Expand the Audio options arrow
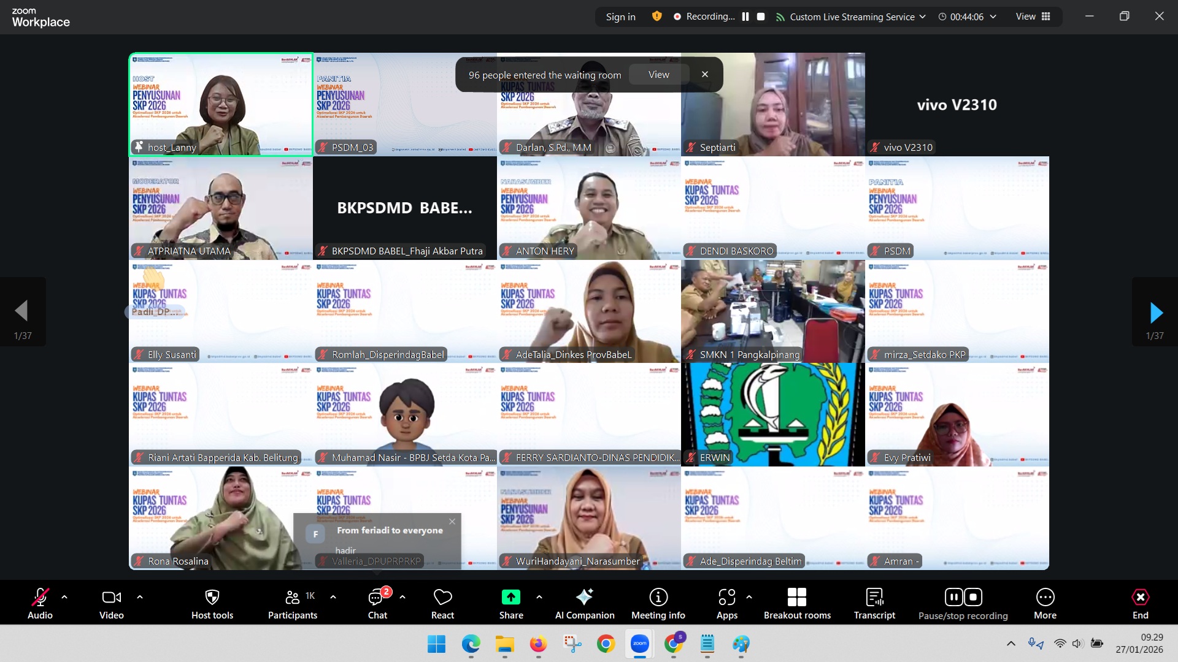The width and height of the screenshot is (1178, 662). [x=64, y=596]
